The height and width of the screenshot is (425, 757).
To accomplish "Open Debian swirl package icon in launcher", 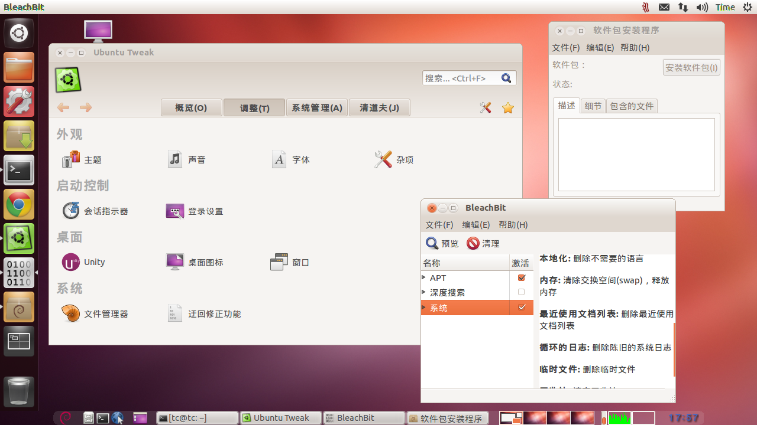I will pyautogui.click(x=19, y=307).
